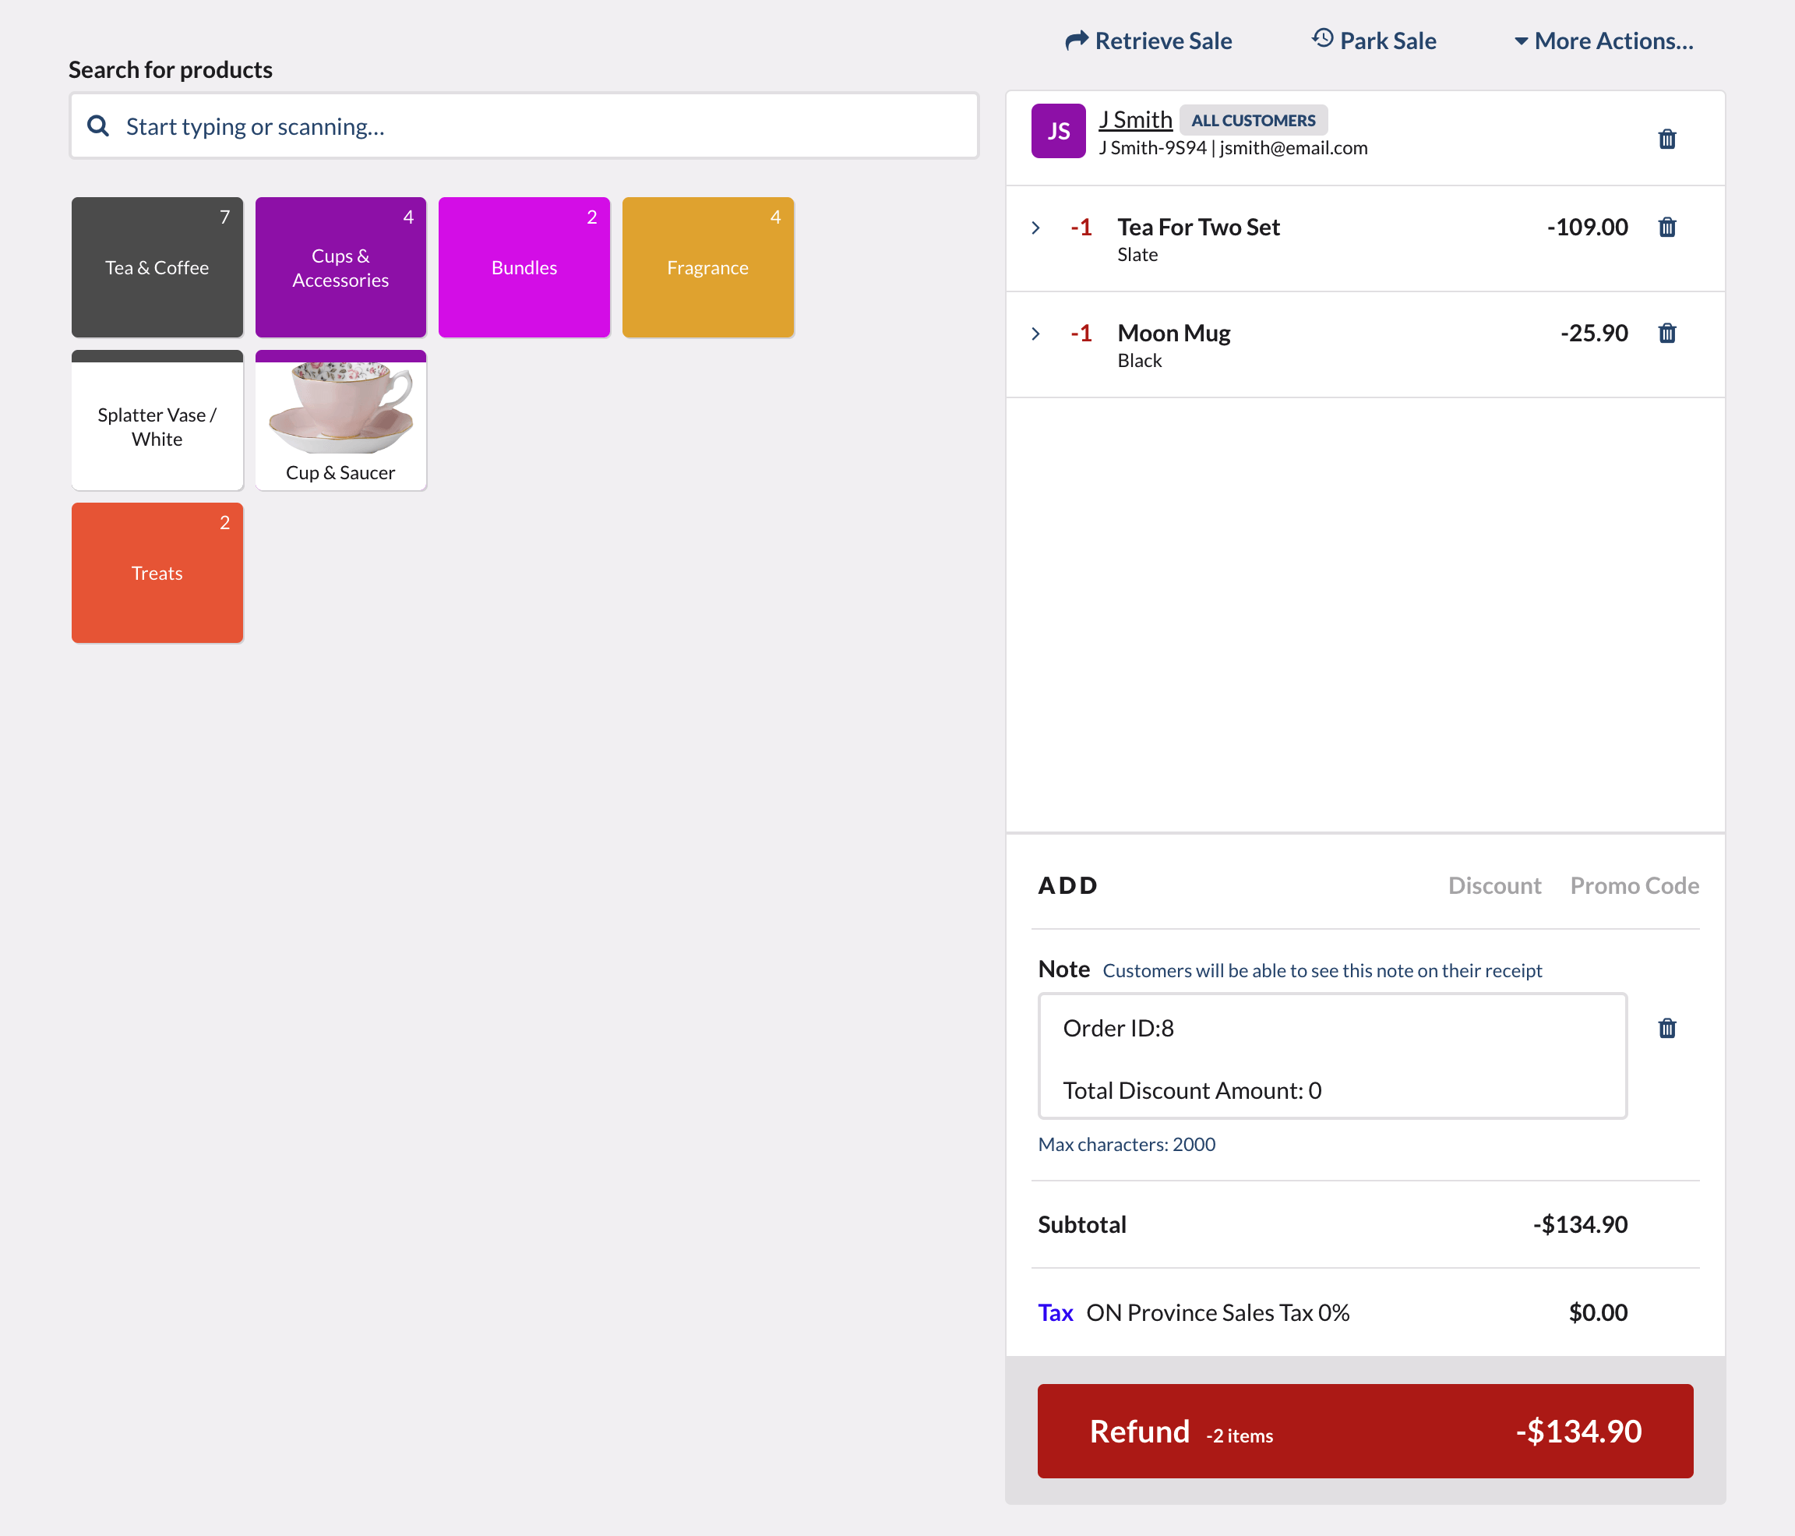Delete the Tea For Two Set line item

click(1666, 227)
